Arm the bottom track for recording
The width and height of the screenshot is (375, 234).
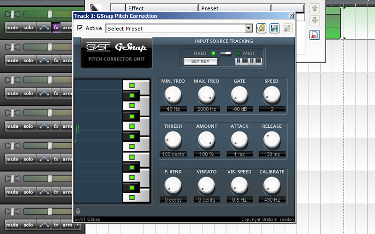67,225
